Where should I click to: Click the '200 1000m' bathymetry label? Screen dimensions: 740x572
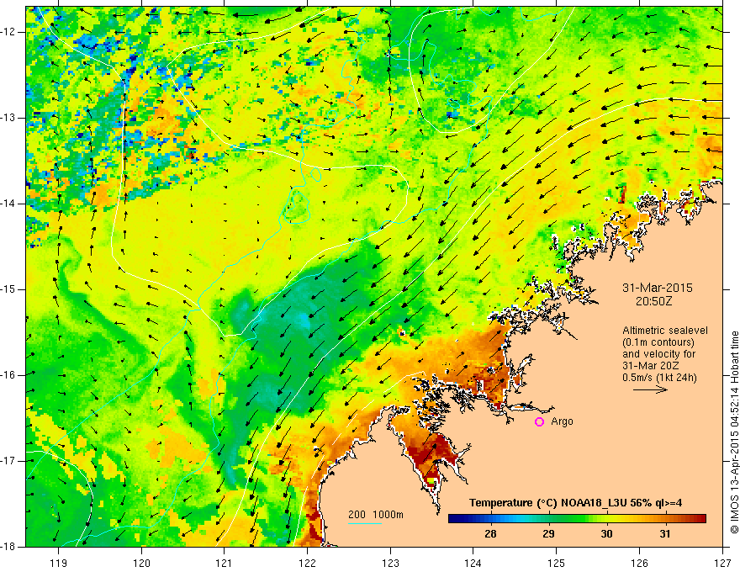[376, 515]
